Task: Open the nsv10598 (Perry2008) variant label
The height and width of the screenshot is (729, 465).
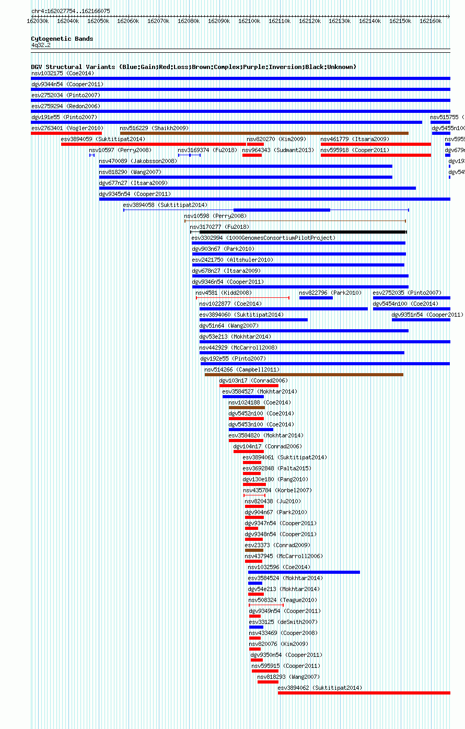Action: [215, 216]
